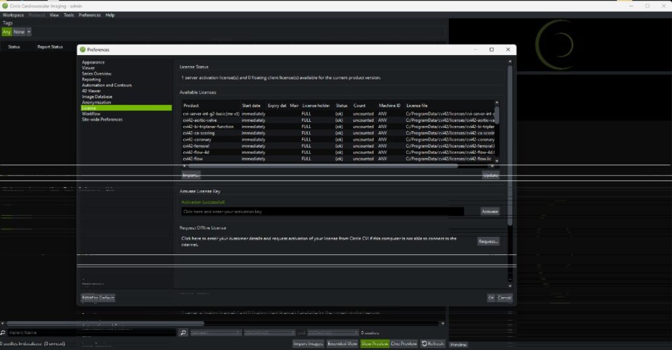
Task: Open the tags dropdown arrow next to None
Action: click(x=29, y=31)
